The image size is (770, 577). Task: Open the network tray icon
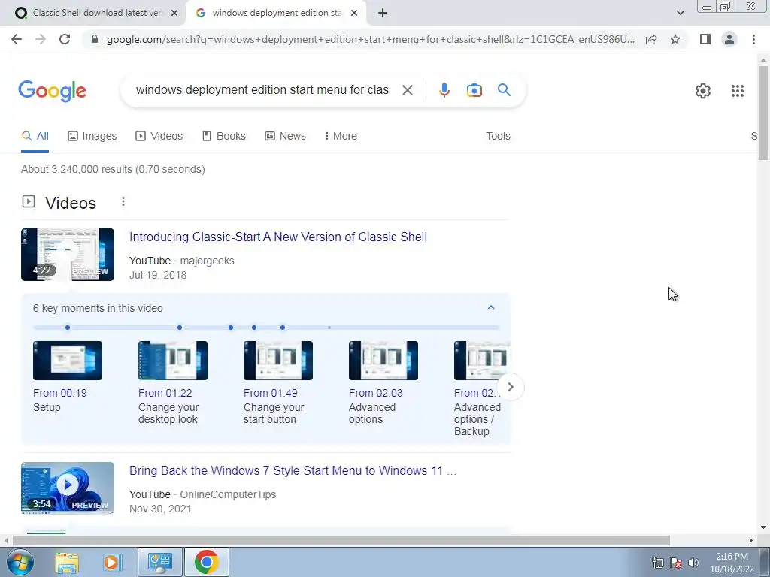[657, 563]
